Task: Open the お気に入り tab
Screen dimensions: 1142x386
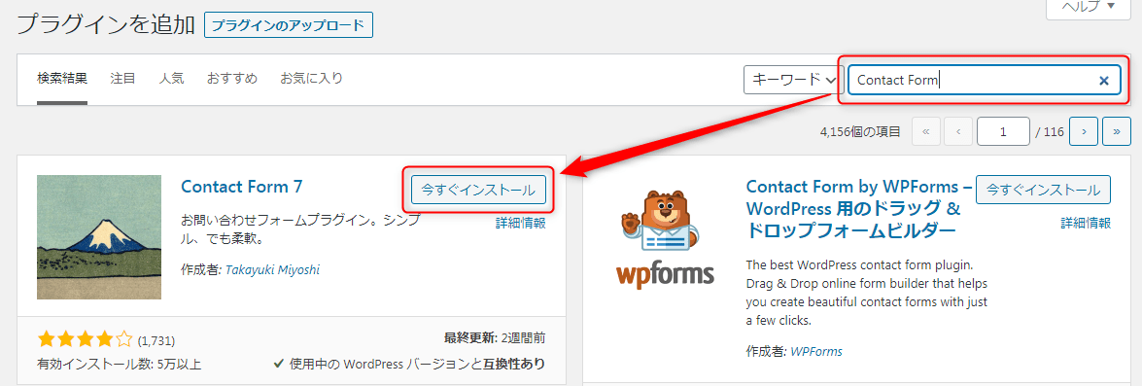Action: tap(312, 78)
